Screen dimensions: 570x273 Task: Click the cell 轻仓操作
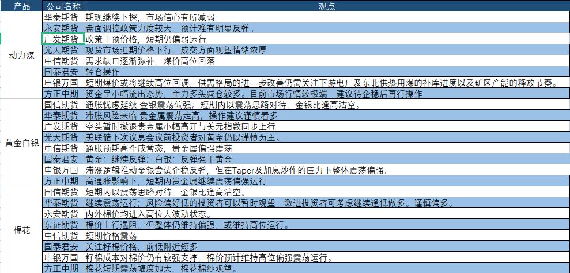point(327,71)
